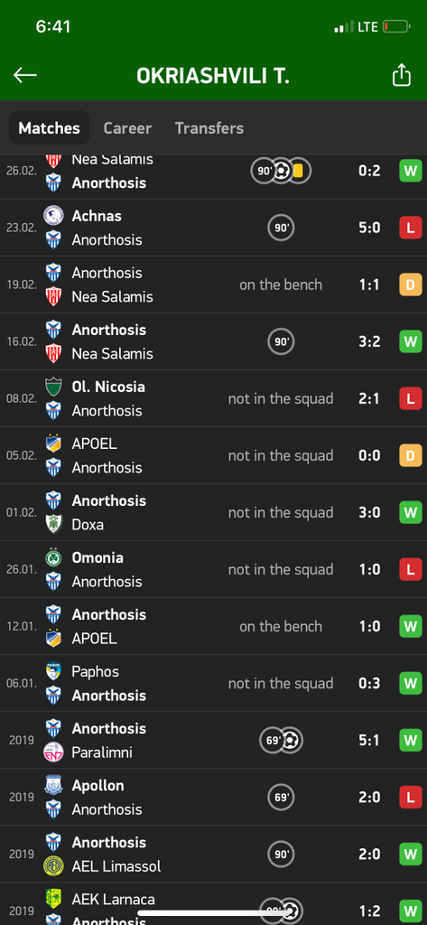This screenshot has width=427, height=925.
Task: Tap the red L badge for Omonia match
Action: pyautogui.click(x=411, y=569)
